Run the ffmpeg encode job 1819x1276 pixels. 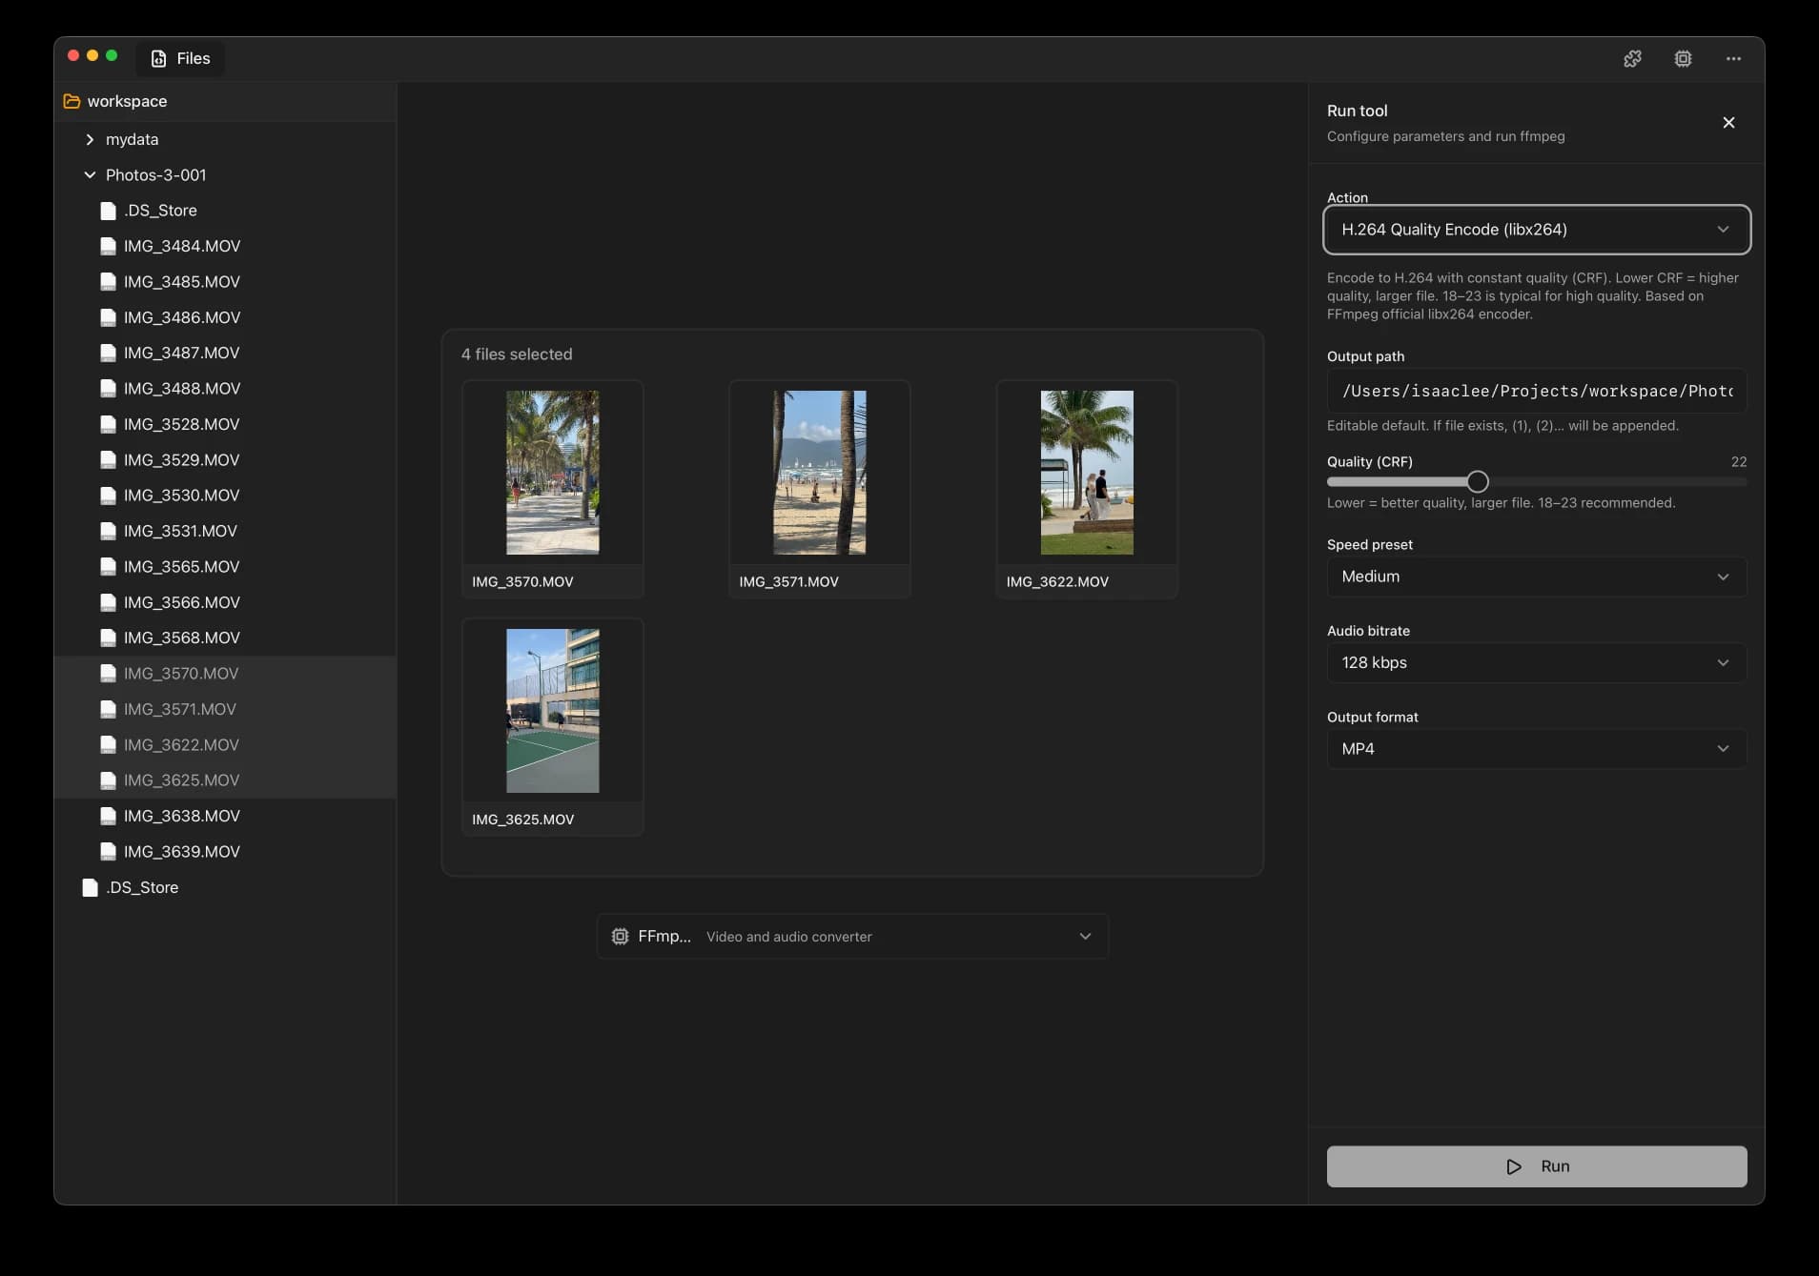click(x=1536, y=1165)
